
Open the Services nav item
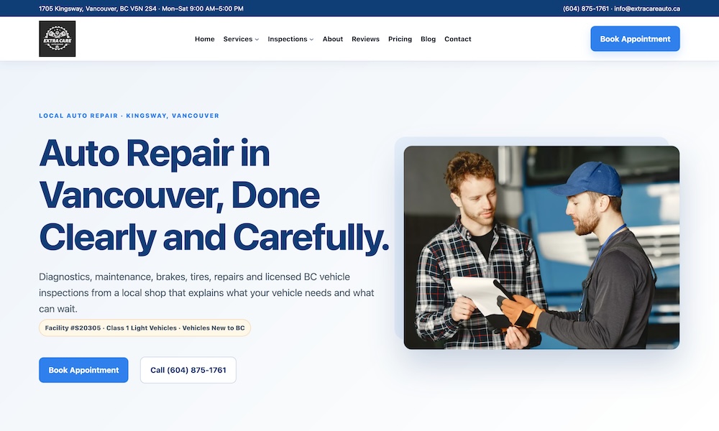(237, 39)
